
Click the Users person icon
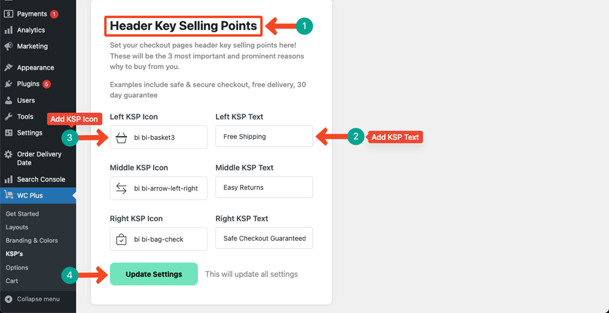(x=9, y=100)
